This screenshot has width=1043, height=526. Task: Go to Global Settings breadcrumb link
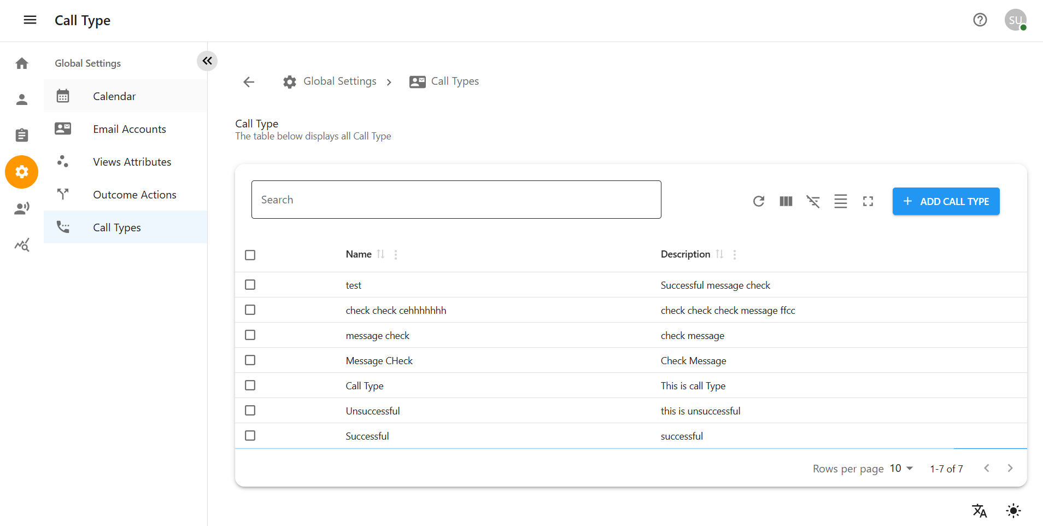click(x=339, y=81)
